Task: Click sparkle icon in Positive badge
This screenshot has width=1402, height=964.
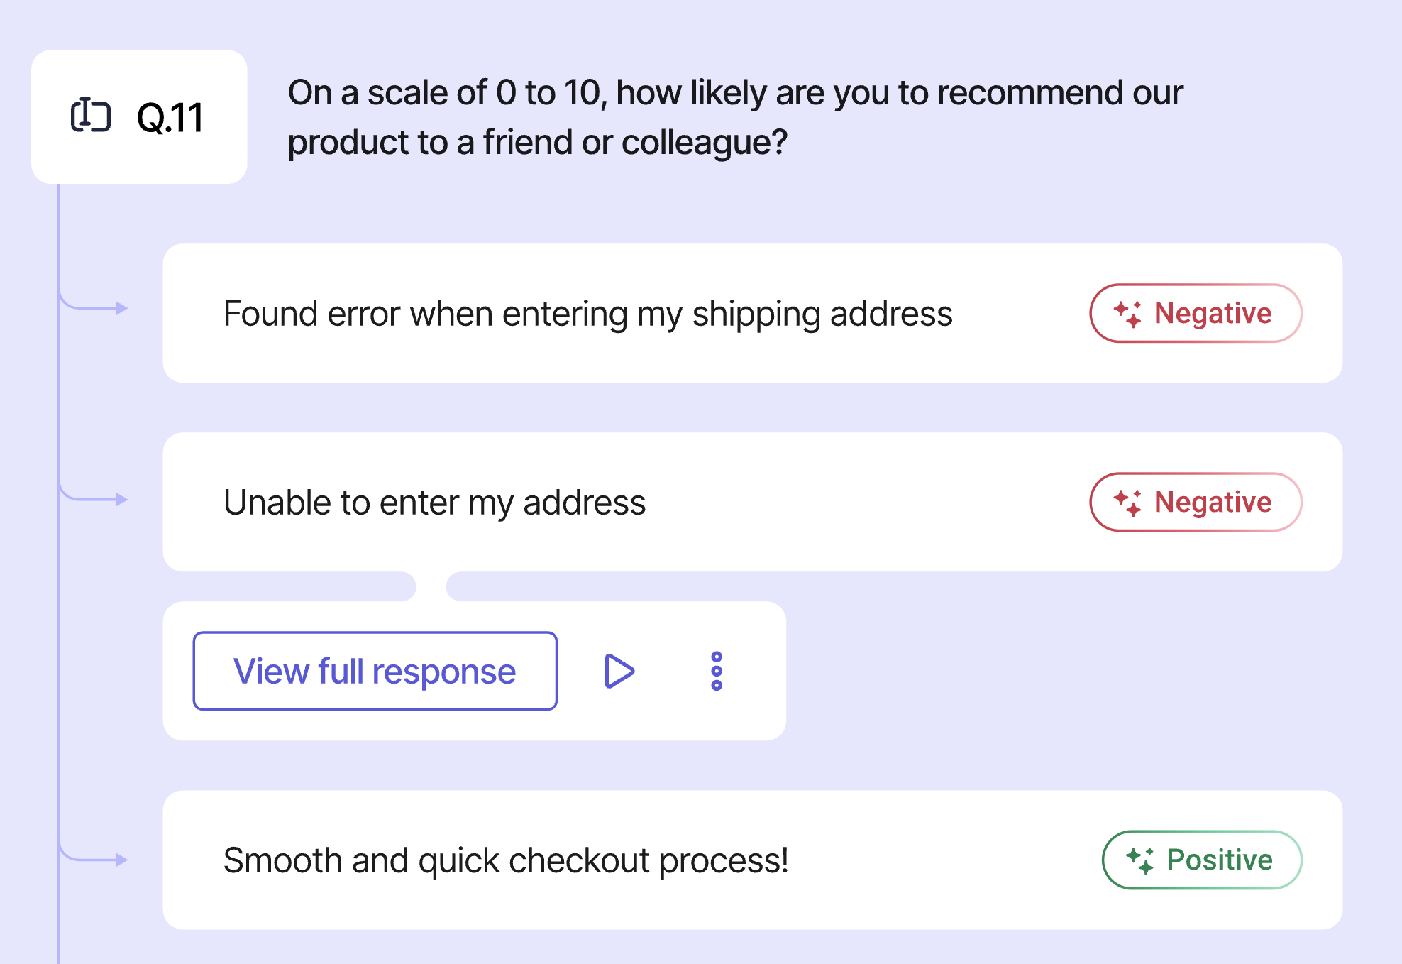Action: coord(1140,860)
